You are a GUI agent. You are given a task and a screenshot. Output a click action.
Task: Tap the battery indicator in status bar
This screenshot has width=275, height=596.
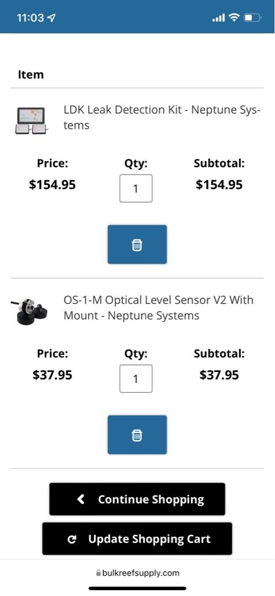pos(252,17)
